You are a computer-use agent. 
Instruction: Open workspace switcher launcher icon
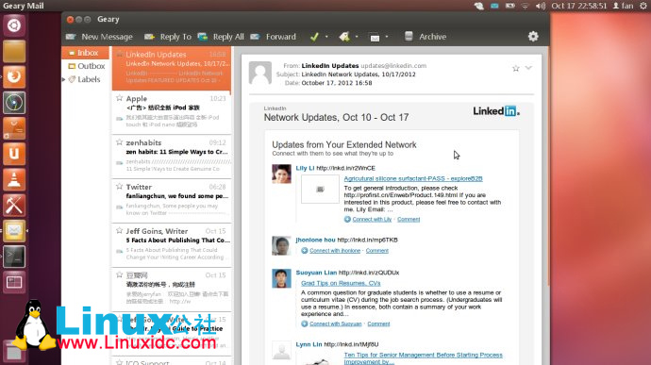click(x=14, y=282)
